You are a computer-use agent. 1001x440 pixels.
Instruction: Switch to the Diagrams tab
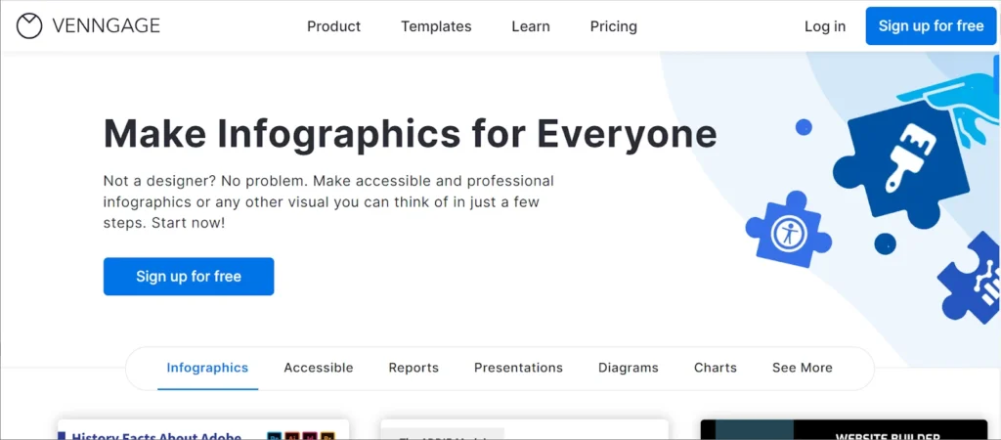[629, 368]
